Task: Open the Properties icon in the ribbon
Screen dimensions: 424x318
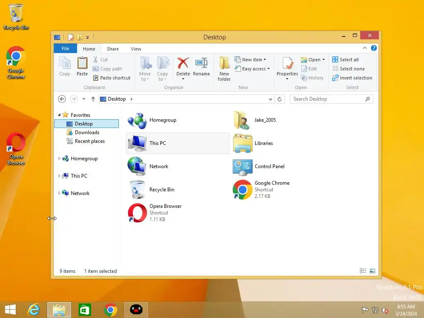Action: (287, 63)
